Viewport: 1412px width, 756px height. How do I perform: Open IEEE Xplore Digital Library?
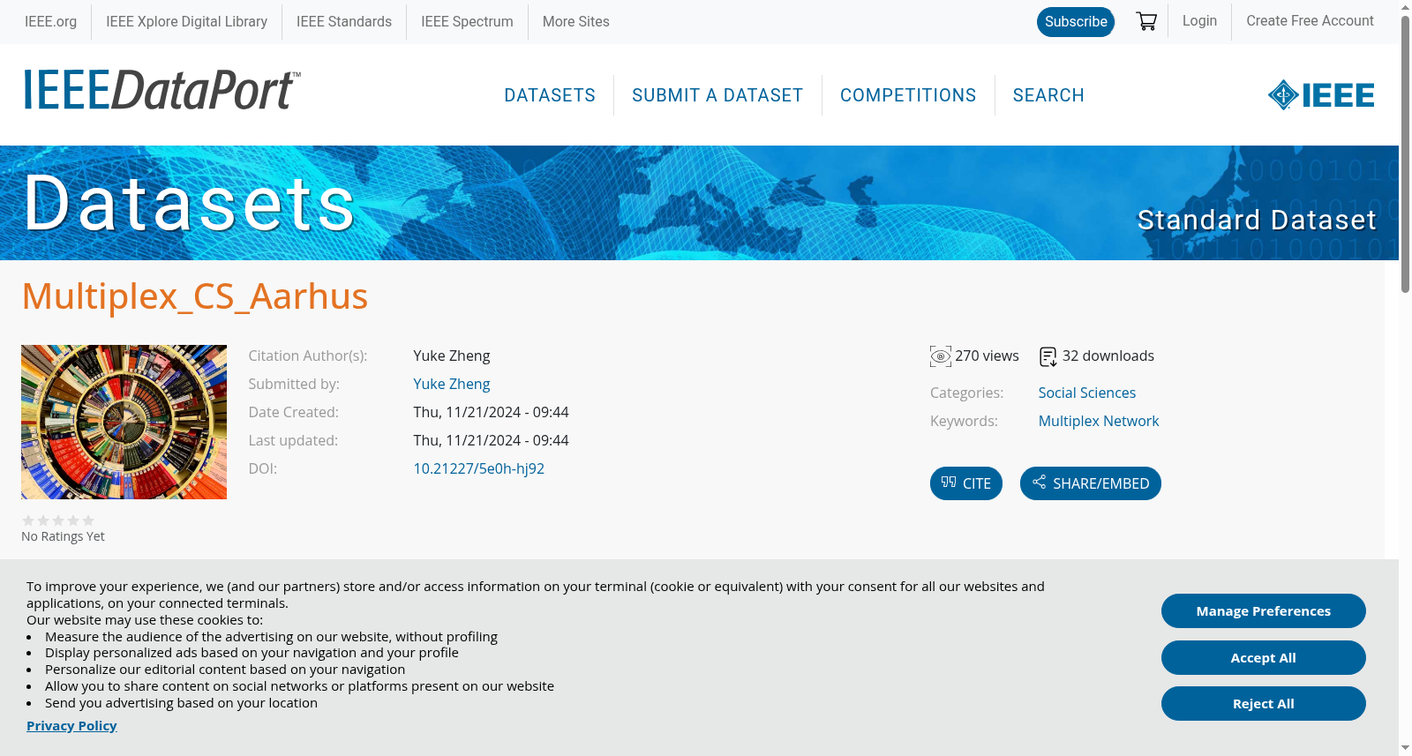tap(186, 21)
